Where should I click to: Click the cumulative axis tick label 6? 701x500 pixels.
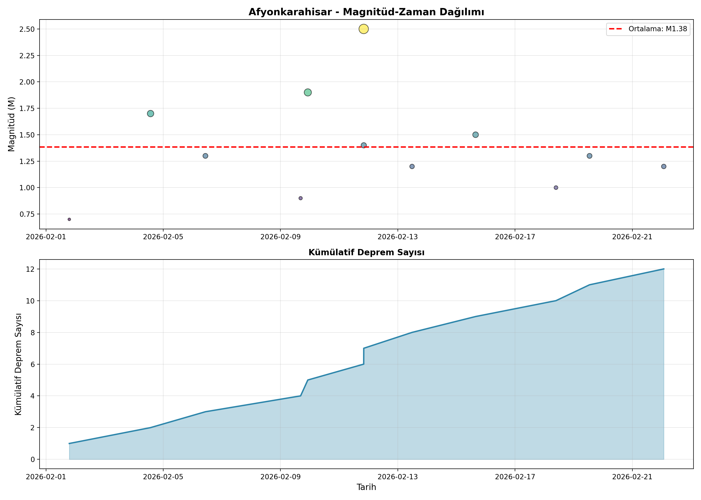tap(32, 364)
